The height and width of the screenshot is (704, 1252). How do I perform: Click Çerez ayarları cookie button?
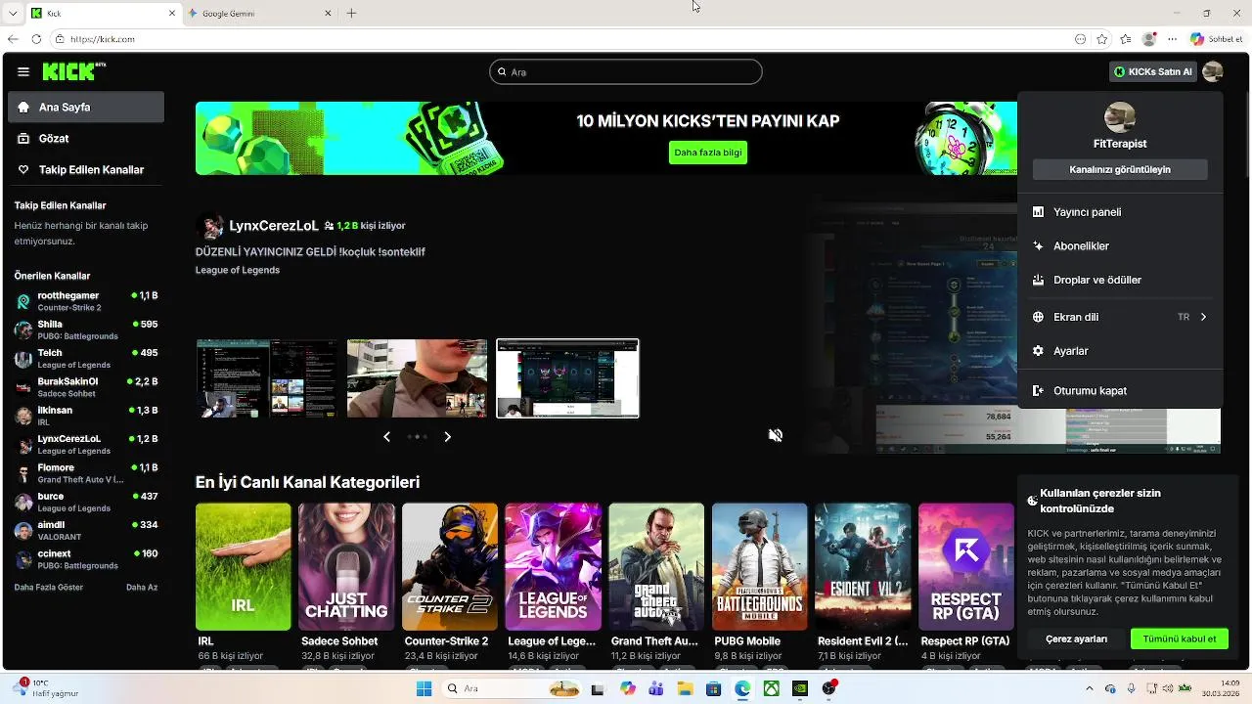[x=1077, y=639]
